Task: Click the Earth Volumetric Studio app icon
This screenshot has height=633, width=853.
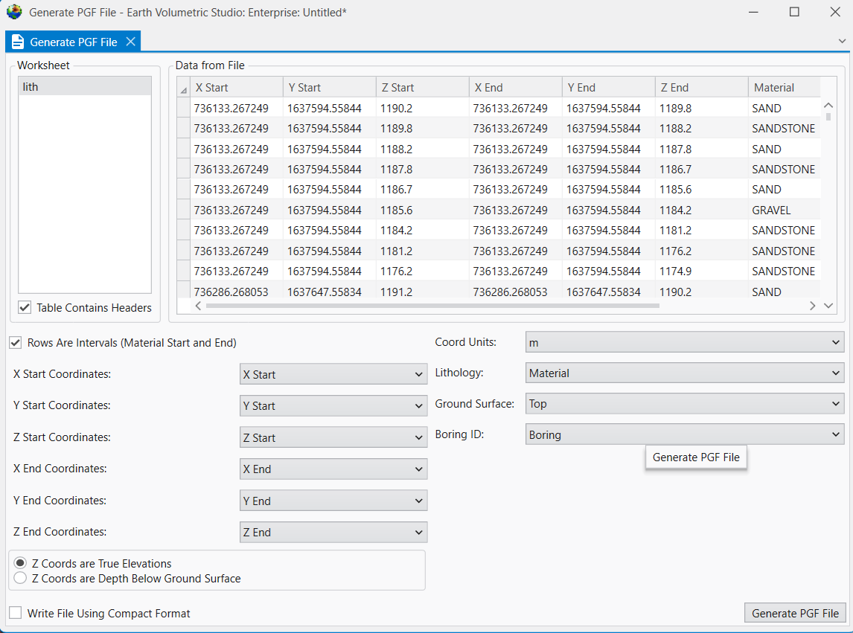Action: click(14, 12)
